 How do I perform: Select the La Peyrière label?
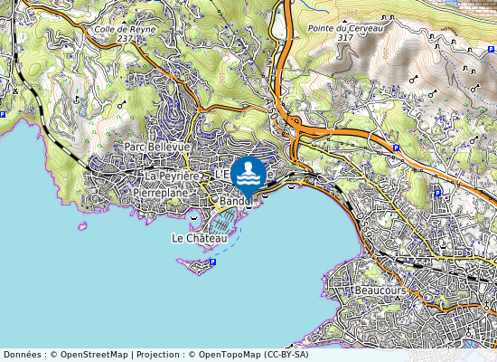point(172,176)
